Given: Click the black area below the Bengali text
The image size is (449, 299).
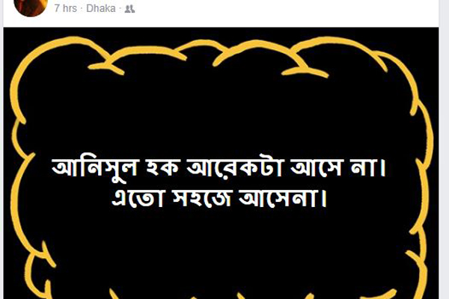Looking at the screenshot, I should click(221, 249).
